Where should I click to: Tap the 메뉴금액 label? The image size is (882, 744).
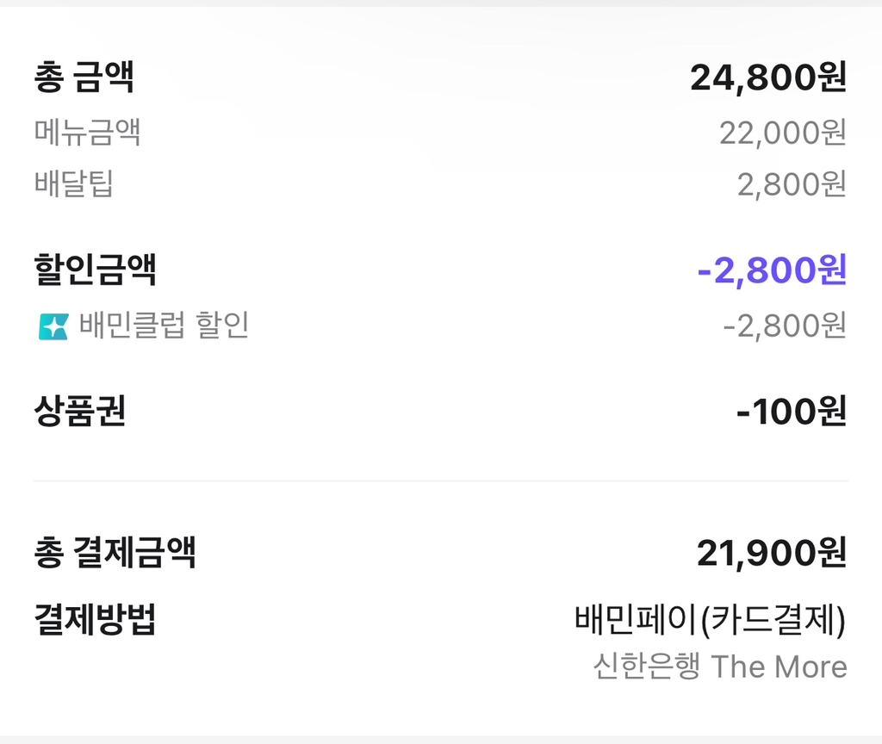87,133
